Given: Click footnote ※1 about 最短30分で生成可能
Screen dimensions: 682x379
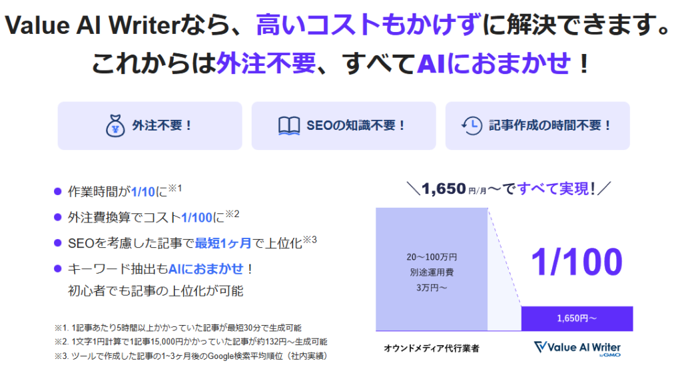Looking at the screenshot, I should point(178,328).
